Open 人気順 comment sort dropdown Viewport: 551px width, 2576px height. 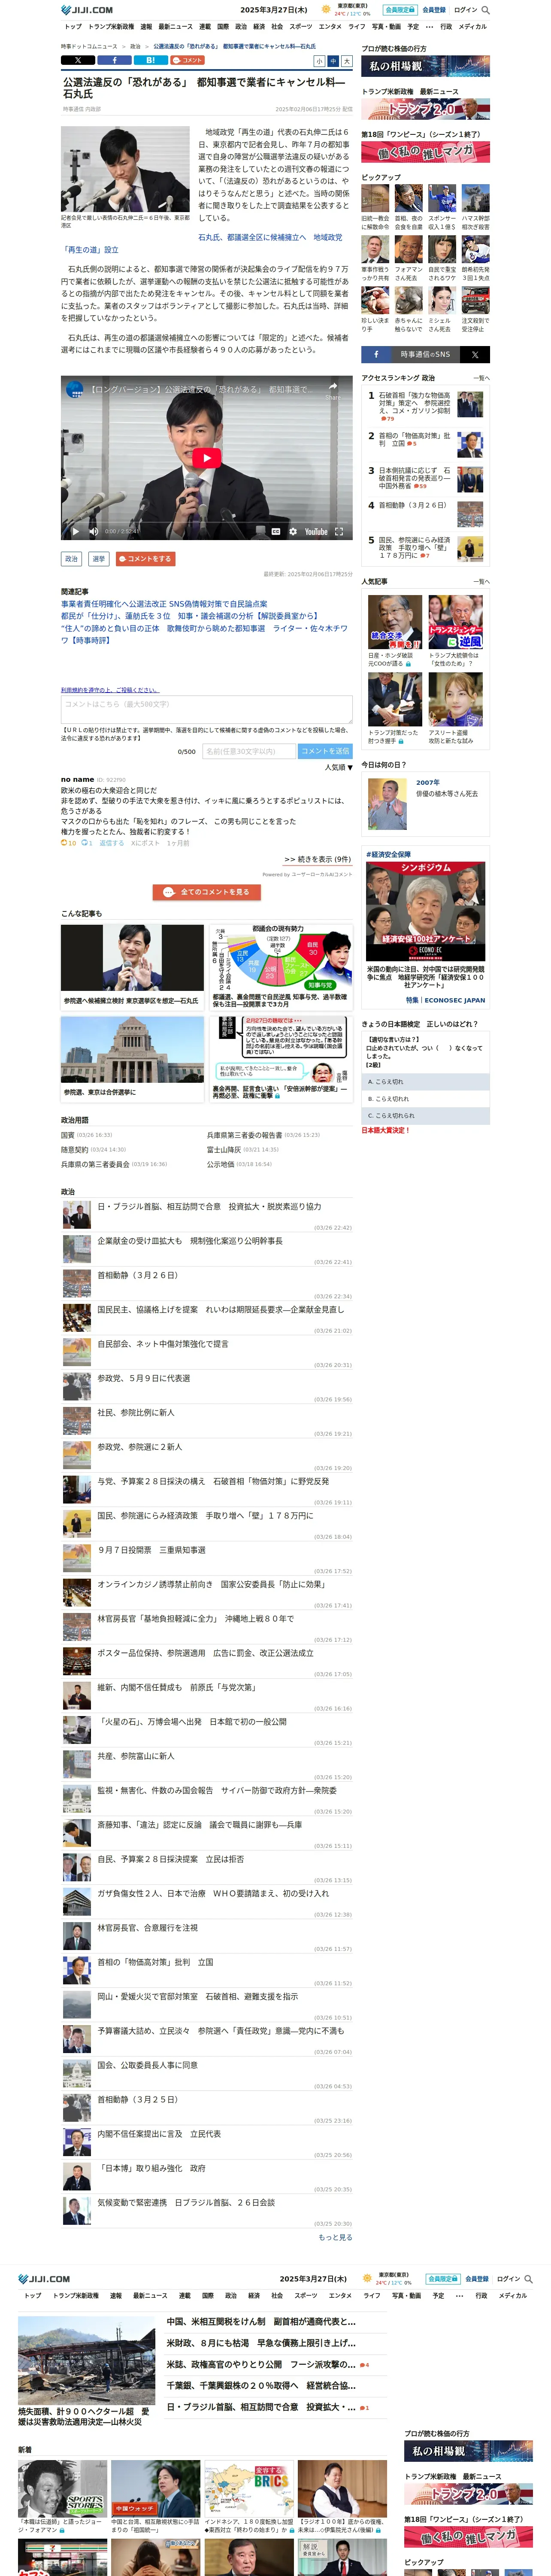[338, 767]
